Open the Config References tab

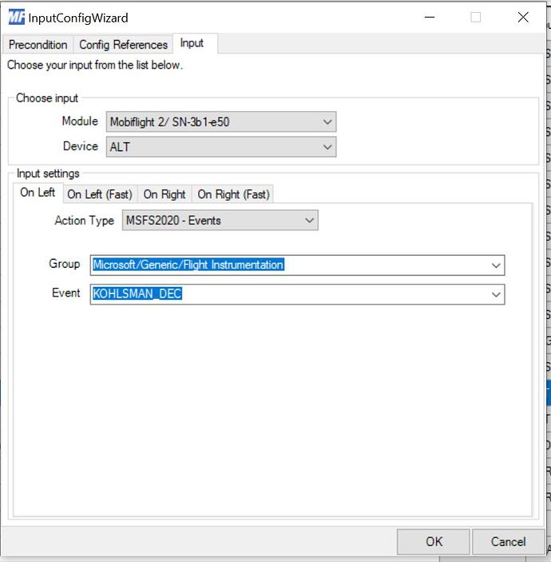[x=123, y=45]
